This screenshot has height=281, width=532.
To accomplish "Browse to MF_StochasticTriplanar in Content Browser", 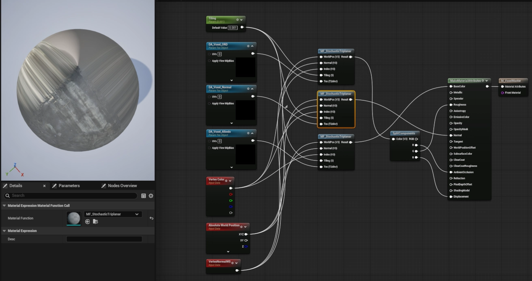I will (x=95, y=222).
